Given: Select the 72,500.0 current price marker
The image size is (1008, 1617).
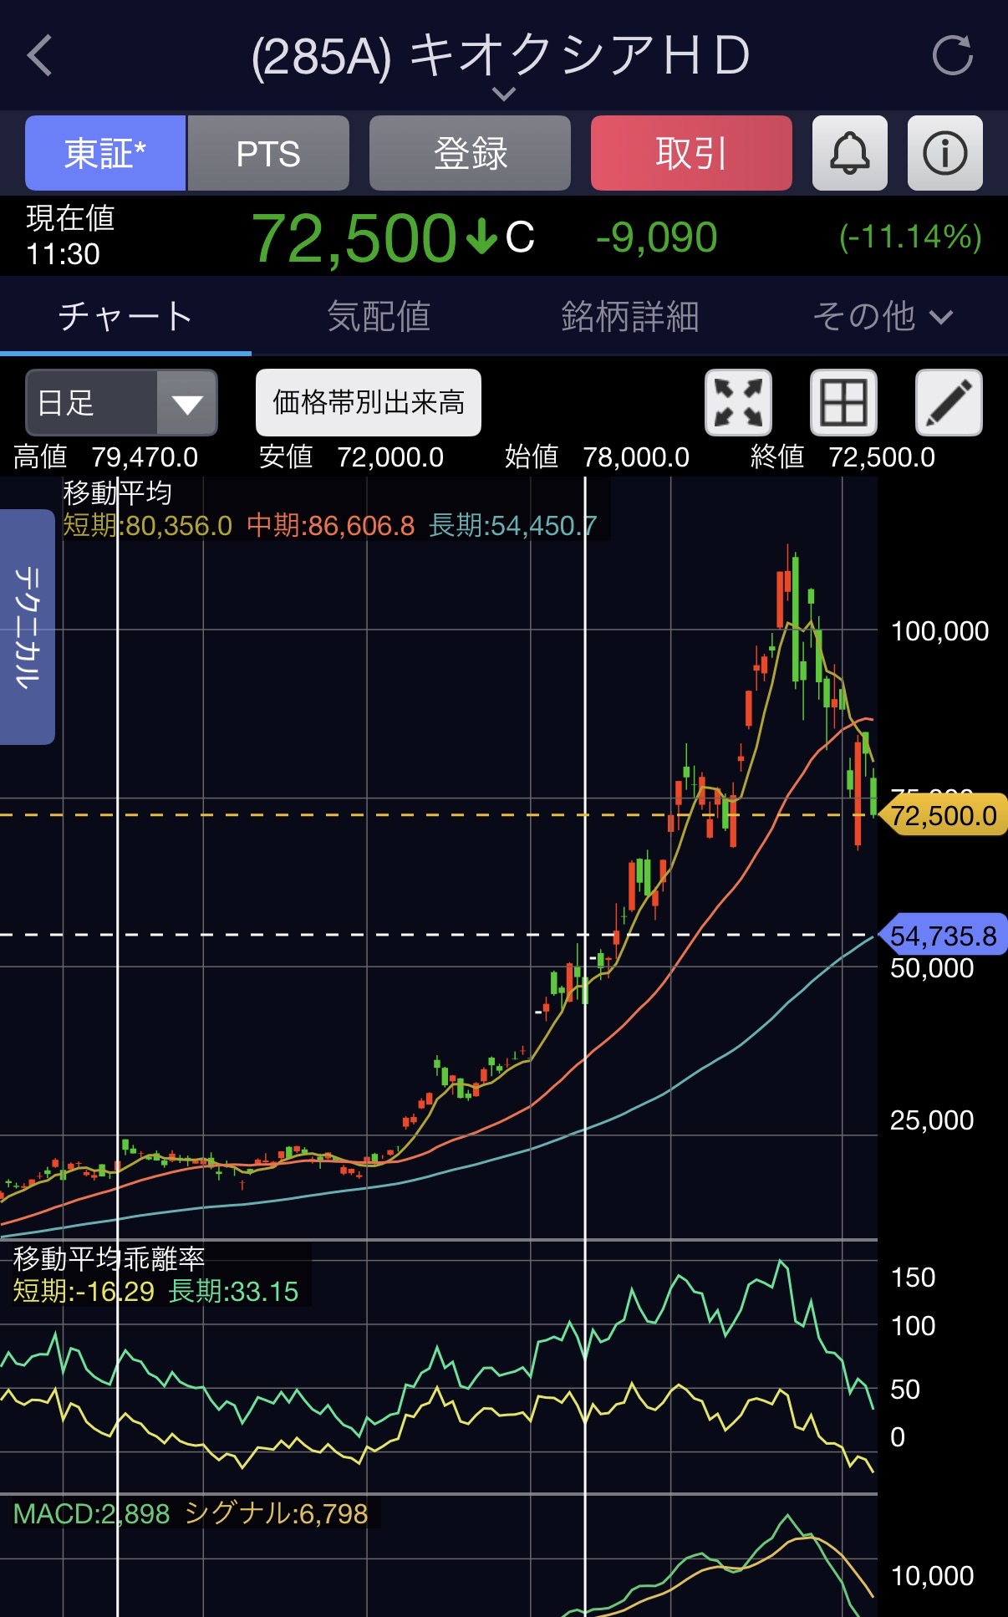Looking at the screenshot, I should click(x=944, y=815).
